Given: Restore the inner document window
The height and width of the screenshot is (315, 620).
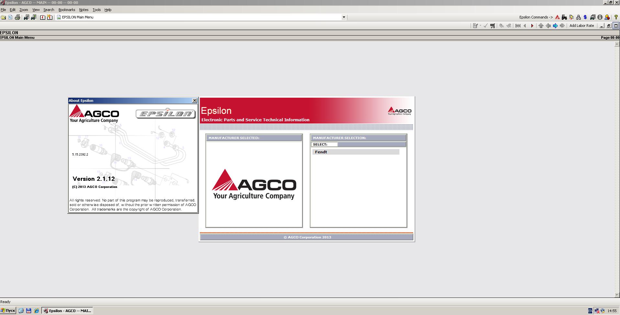Looking at the screenshot, I should coord(609,26).
